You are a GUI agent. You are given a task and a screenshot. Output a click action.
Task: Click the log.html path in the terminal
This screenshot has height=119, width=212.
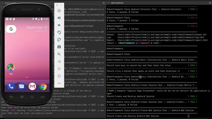tap(161, 37)
